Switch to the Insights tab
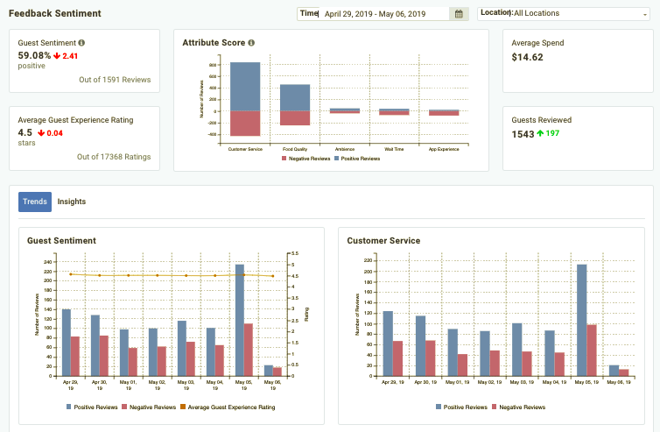 (72, 202)
